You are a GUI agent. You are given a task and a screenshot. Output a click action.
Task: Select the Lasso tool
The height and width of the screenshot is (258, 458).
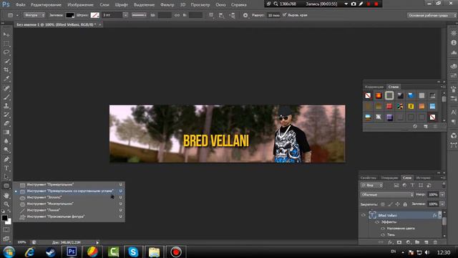(6, 52)
